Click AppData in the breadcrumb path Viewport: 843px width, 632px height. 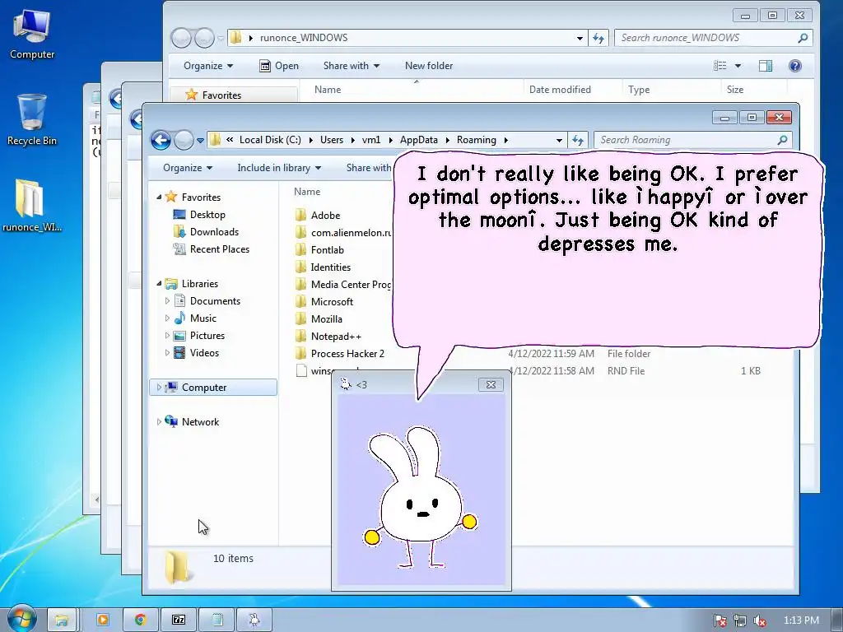[419, 140]
